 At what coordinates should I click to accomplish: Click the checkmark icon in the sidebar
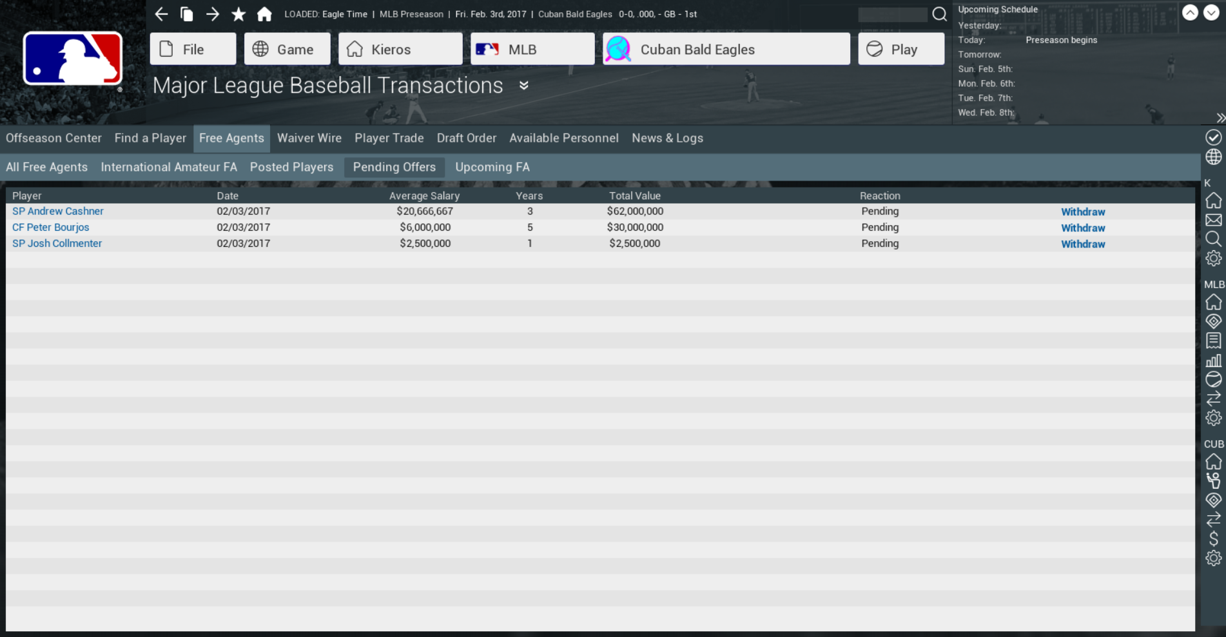tap(1213, 137)
